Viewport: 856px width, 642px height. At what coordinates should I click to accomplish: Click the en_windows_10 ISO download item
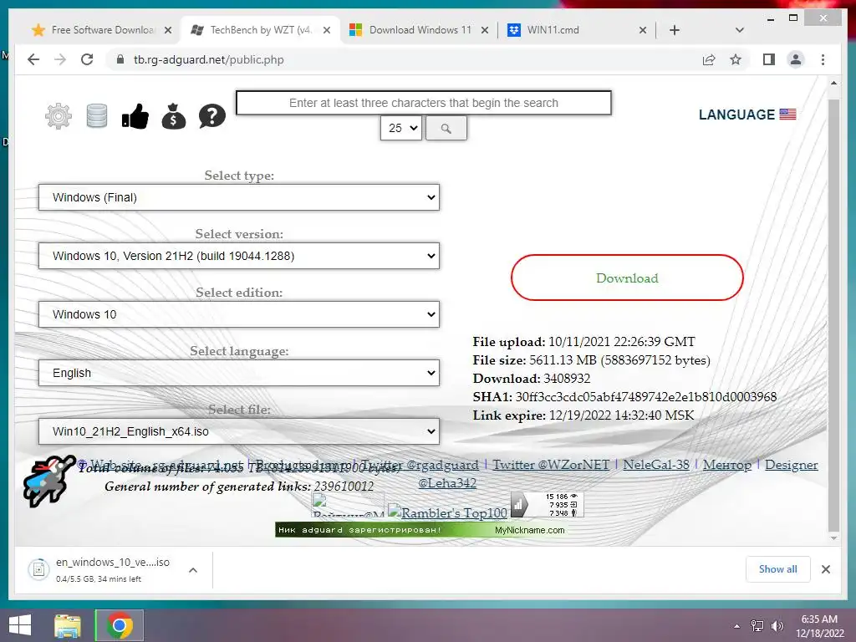[x=113, y=569]
